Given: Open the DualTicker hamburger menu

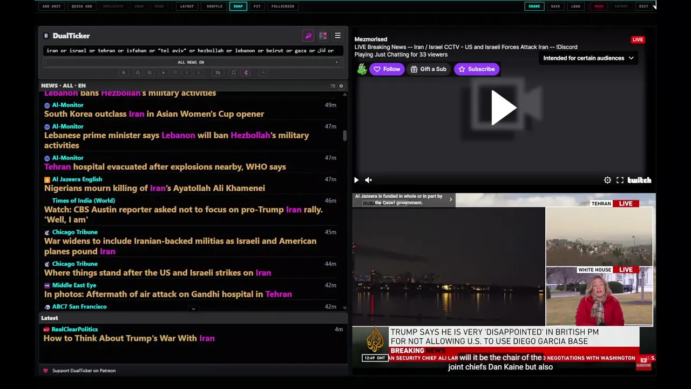Looking at the screenshot, I should 337,36.
